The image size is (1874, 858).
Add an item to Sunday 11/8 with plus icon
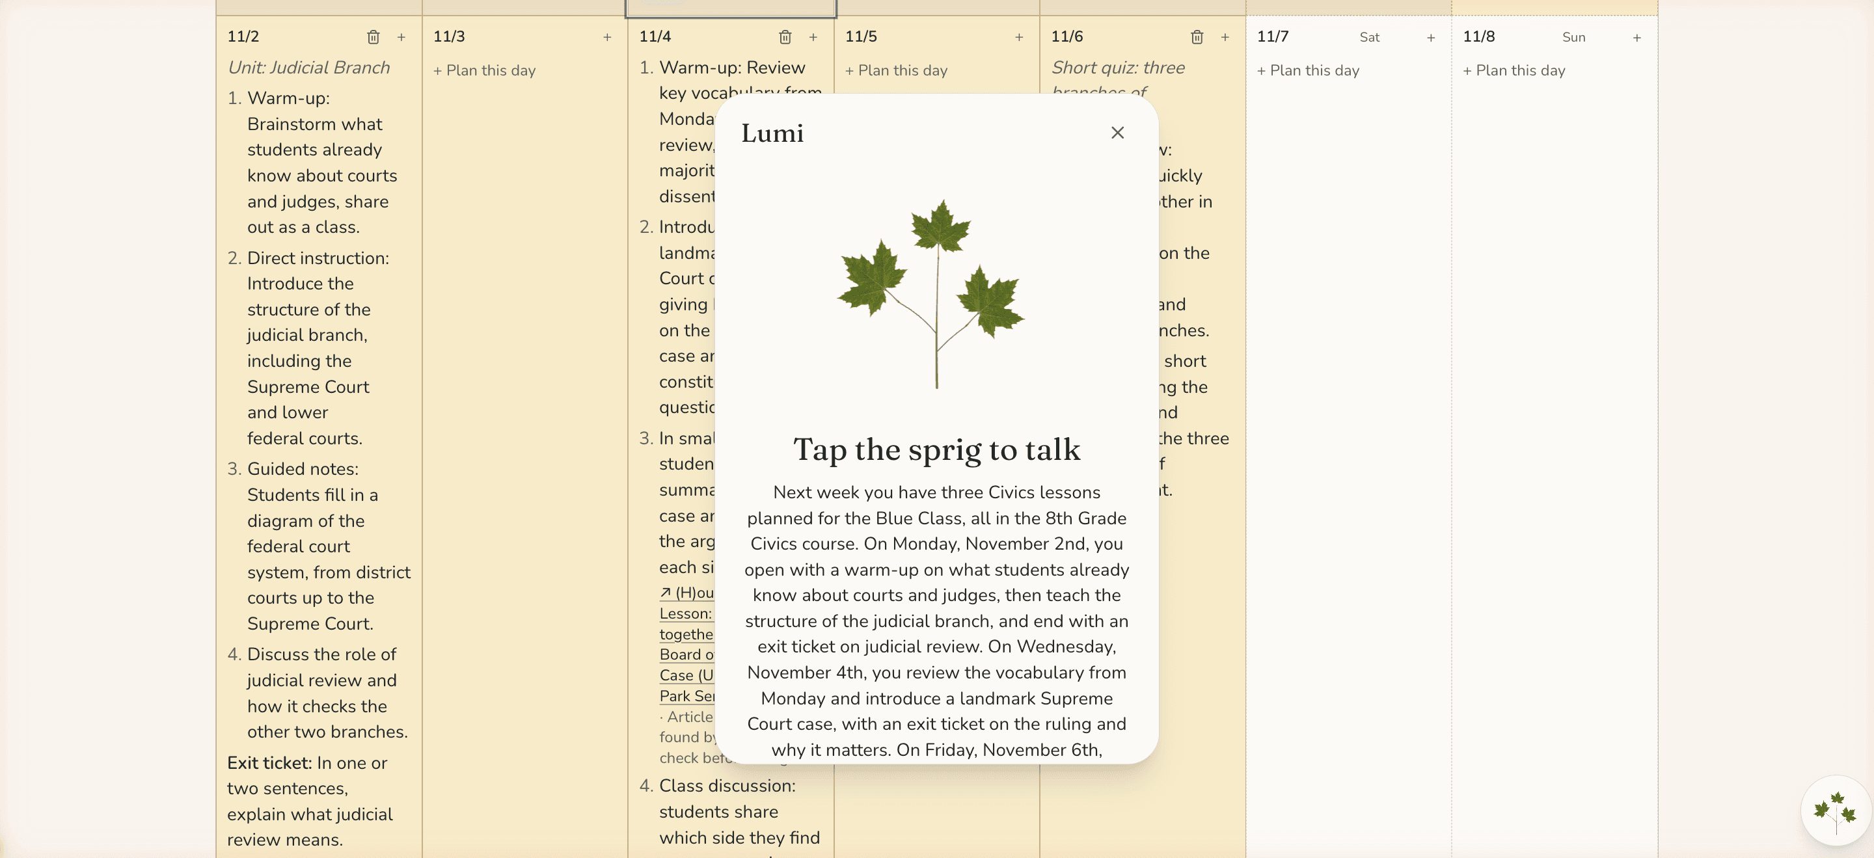pyautogui.click(x=1636, y=37)
